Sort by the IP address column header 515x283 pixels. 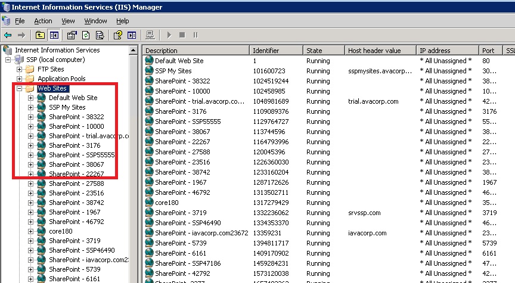pyautogui.click(x=448, y=51)
